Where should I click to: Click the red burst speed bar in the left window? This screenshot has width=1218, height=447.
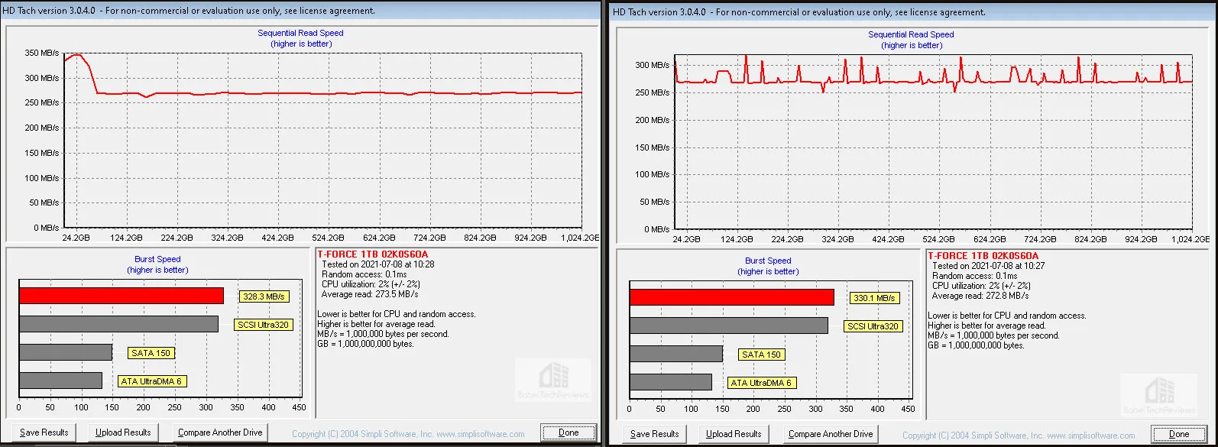(121, 296)
